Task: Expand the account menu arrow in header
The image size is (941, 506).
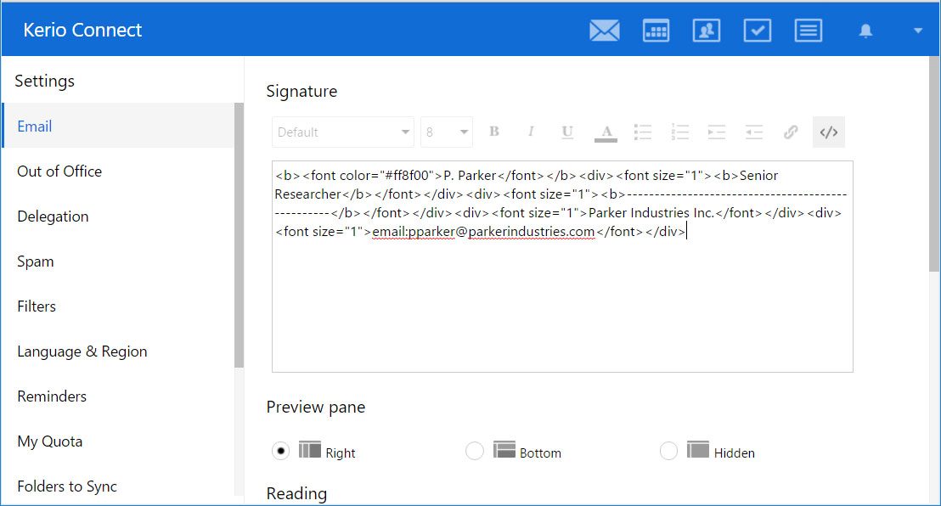Action: click(917, 31)
